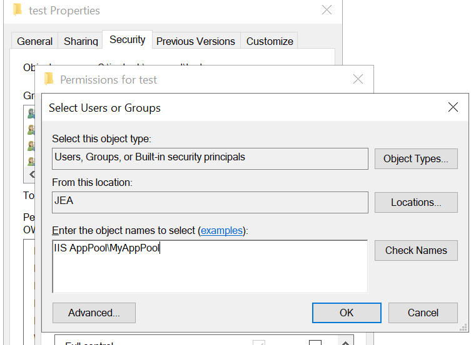Close the Permissions for test window
The height and width of the screenshot is (345, 471).
(358, 79)
